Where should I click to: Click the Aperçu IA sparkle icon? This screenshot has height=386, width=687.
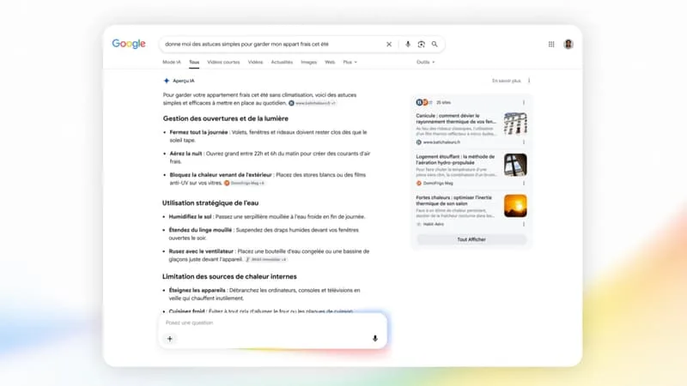tap(167, 81)
